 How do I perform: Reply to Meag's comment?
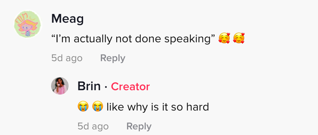pyautogui.click(x=113, y=58)
